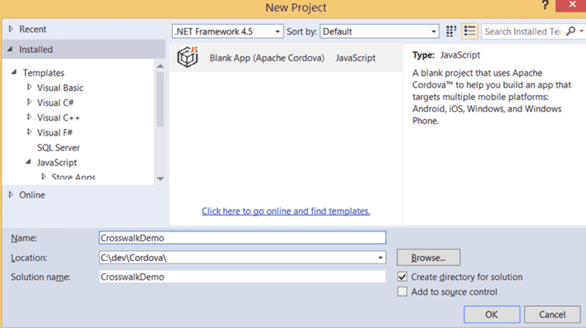
Task: Click the OK button
Action: 492,315
